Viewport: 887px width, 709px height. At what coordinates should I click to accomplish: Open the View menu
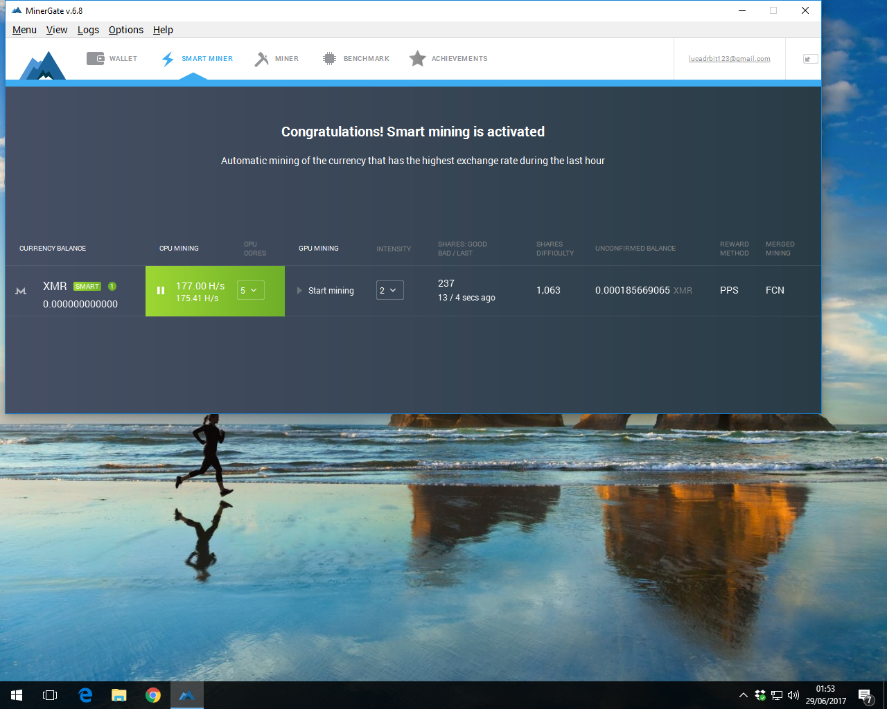click(x=57, y=30)
